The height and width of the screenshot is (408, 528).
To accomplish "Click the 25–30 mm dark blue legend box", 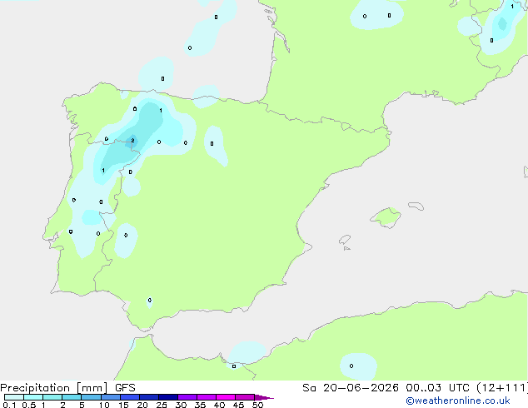I will [168, 397].
